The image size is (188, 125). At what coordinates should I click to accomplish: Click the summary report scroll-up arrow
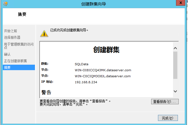(175, 48)
